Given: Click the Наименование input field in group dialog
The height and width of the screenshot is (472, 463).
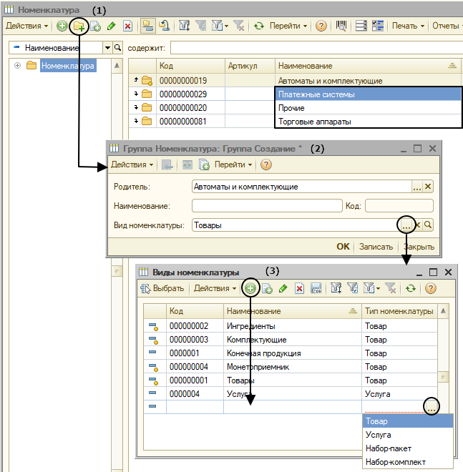Looking at the screenshot, I should pos(267,206).
